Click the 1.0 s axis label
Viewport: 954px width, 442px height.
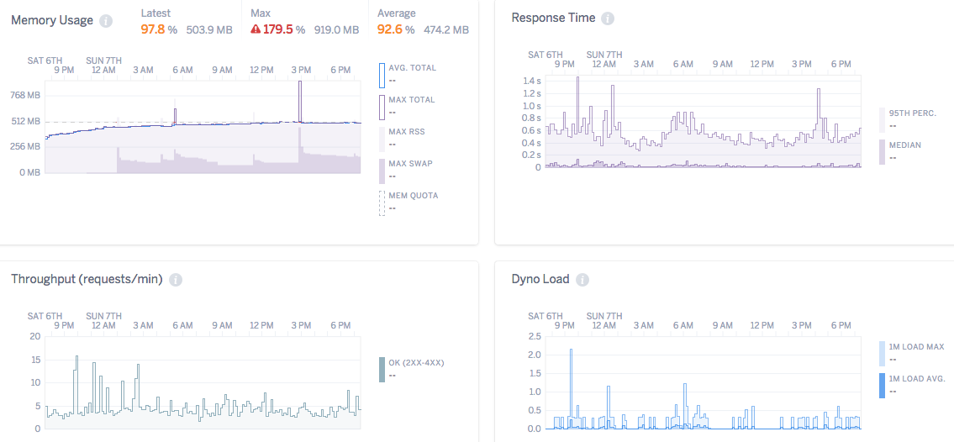coord(532,106)
